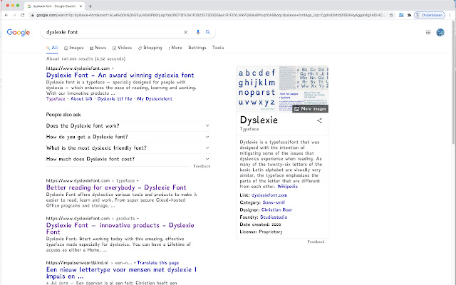
Task: Open 'Dyslexie Font – innovative products' result
Action: click(x=120, y=229)
